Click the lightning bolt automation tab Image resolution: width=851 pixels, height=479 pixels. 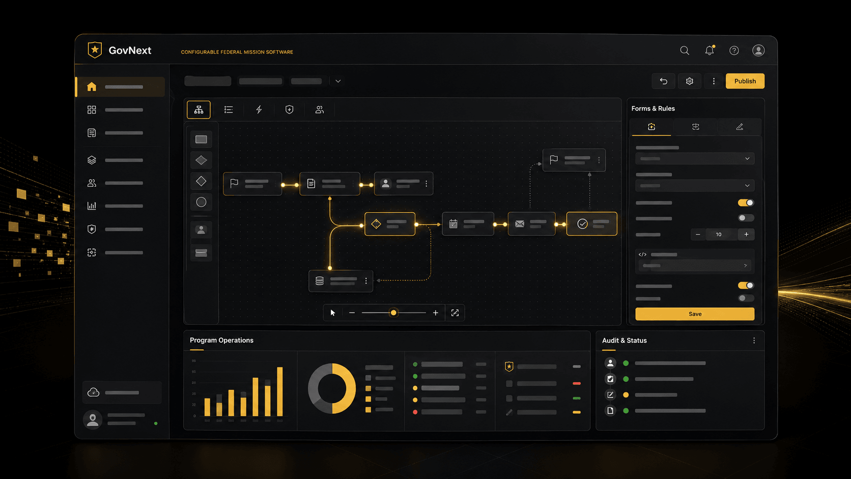[259, 109]
